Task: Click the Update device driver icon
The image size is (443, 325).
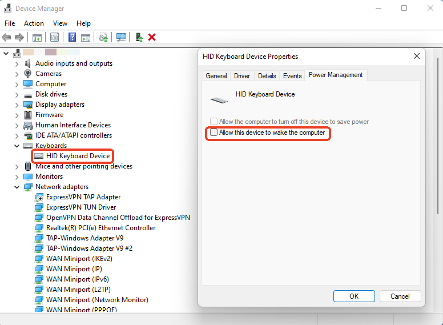Action: (x=103, y=37)
